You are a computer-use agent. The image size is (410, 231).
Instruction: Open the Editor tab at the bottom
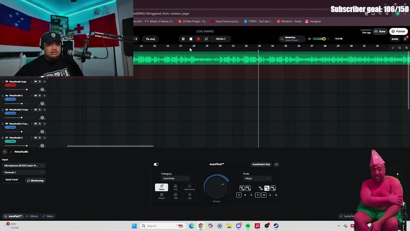point(48,216)
